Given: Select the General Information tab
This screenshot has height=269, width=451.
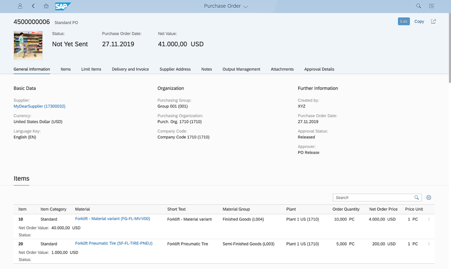Looking at the screenshot, I should click(32, 69).
